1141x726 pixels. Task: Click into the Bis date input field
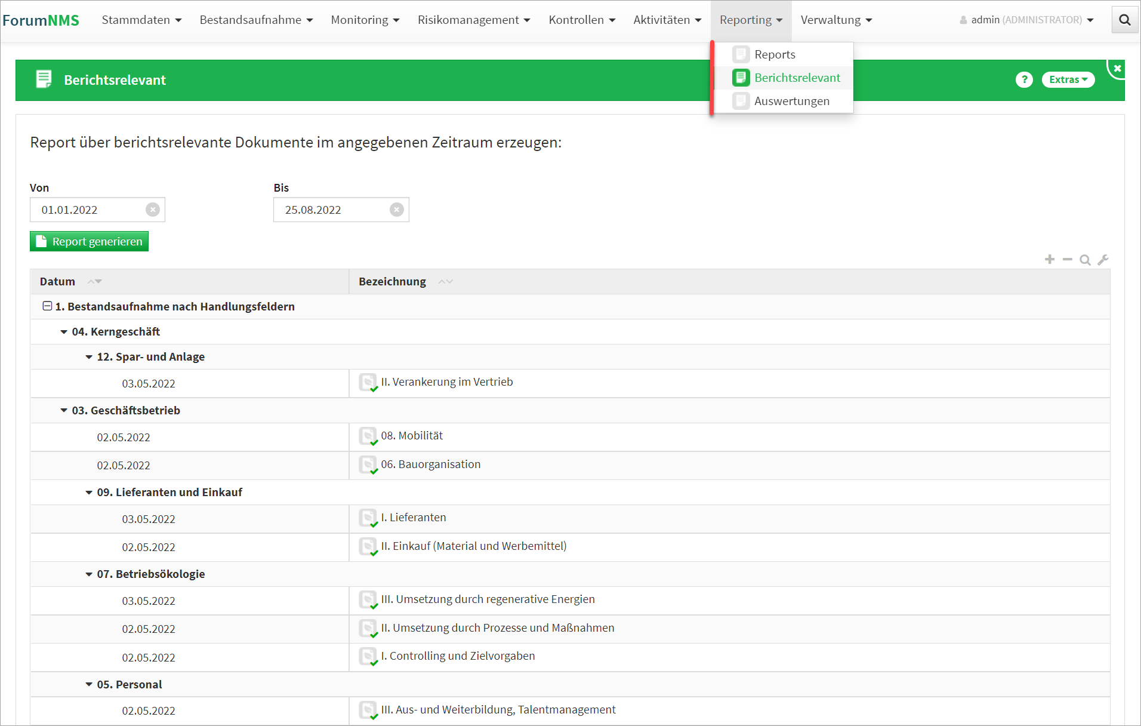click(331, 210)
